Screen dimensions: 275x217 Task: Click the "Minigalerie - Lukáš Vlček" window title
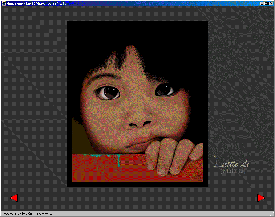coord(25,3)
